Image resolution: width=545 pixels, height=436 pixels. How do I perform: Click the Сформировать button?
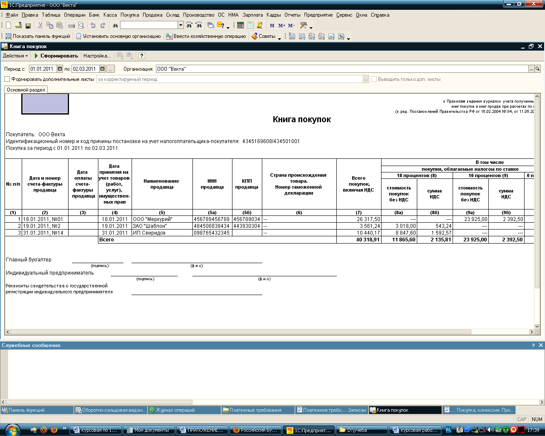[x=56, y=56]
